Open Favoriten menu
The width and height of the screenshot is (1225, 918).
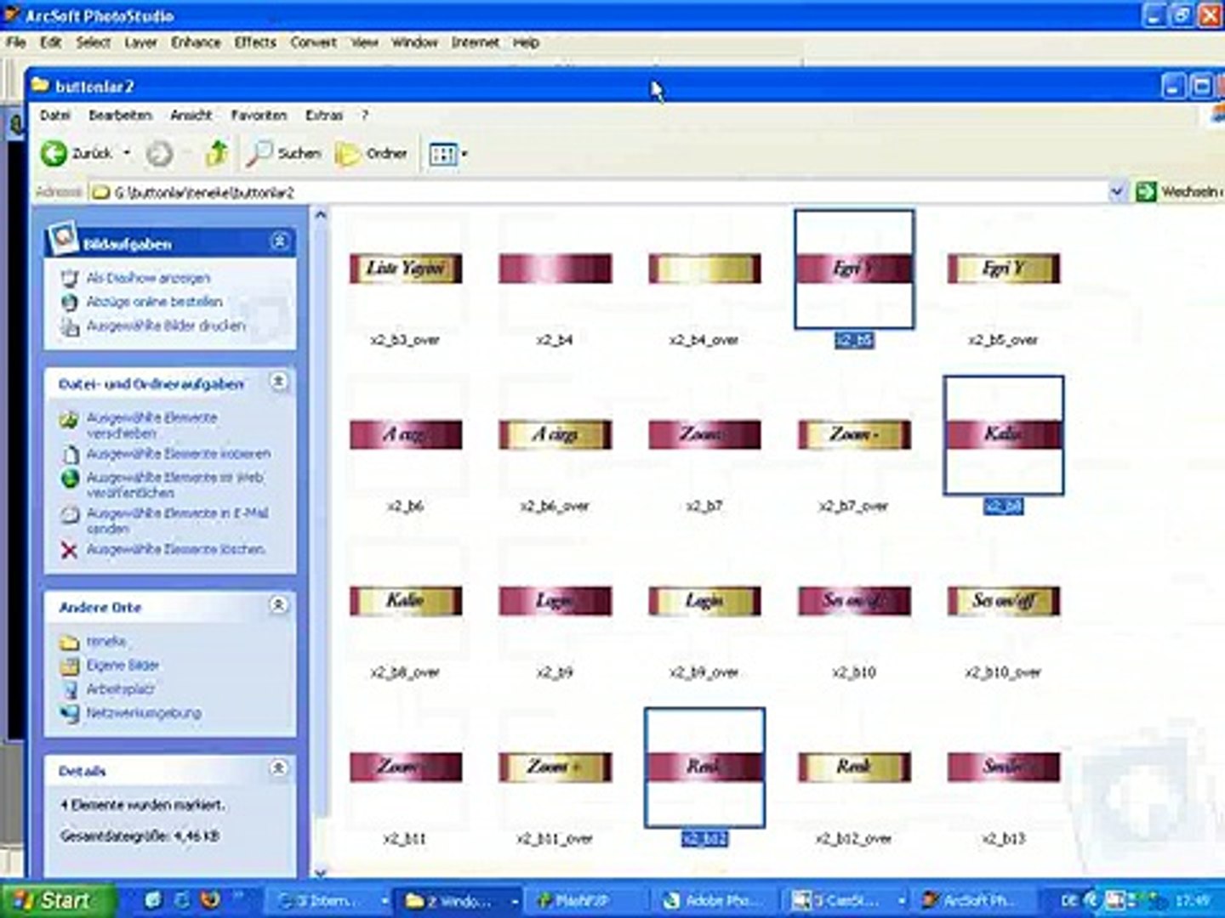[259, 115]
